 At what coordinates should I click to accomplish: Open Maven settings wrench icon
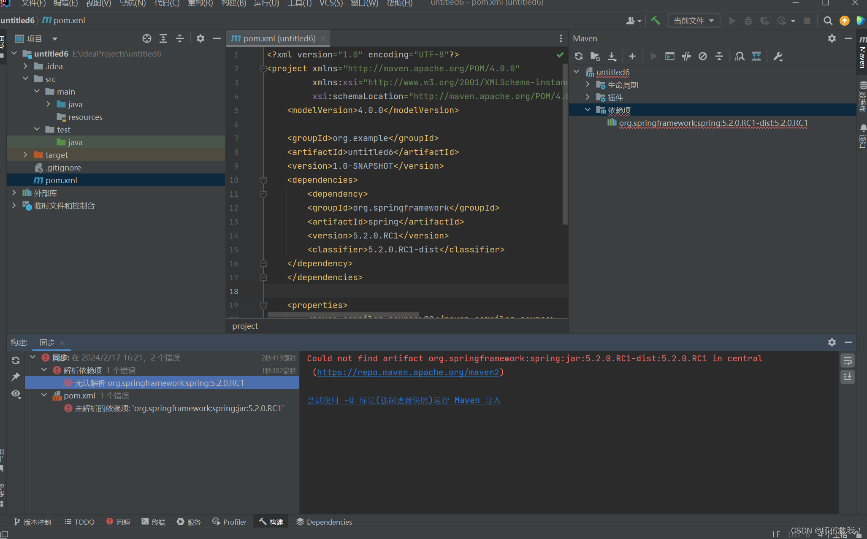778,56
